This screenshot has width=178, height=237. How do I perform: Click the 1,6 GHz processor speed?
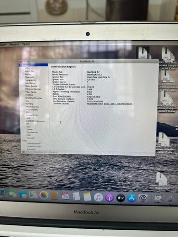coord(91,79)
